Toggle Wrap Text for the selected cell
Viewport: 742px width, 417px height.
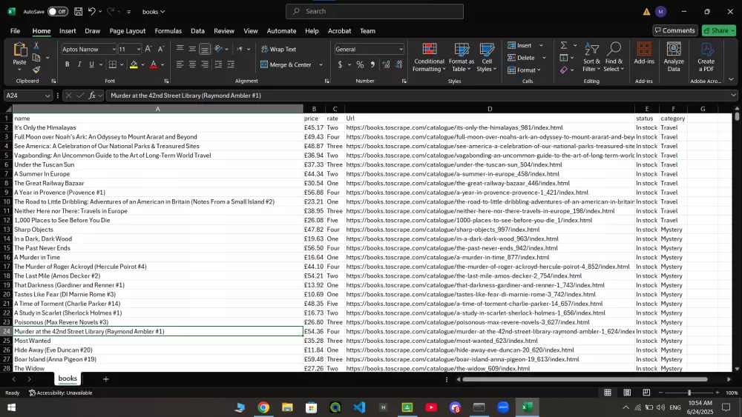coord(278,49)
